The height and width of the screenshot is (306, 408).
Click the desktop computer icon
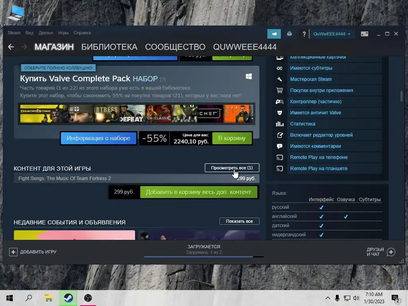pos(15,12)
